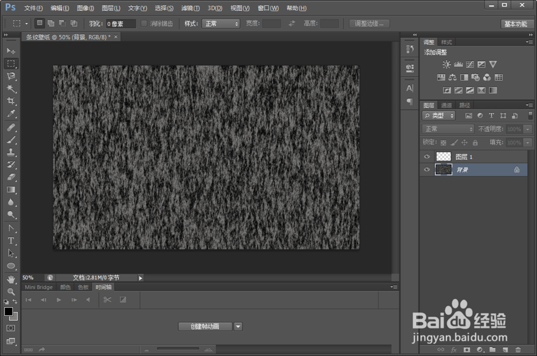The width and height of the screenshot is (537, 356).
Task: Open dropdown arrow beside 创建帧动画
Action: 238,326
